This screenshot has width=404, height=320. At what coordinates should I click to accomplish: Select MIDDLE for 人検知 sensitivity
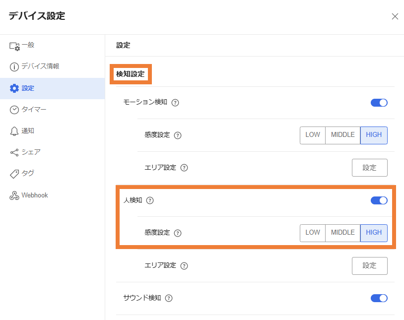[x=342, y=233]
